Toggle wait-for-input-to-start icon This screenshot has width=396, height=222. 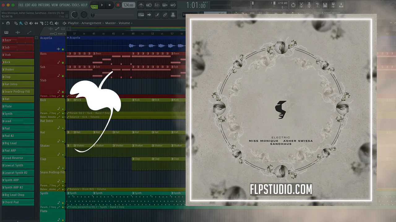(x=149, y=5)
